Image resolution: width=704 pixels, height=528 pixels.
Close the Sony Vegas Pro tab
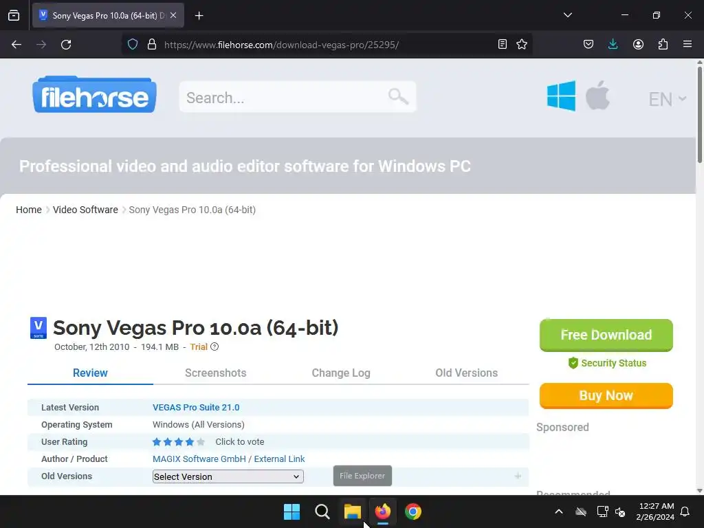coord(173,15)
